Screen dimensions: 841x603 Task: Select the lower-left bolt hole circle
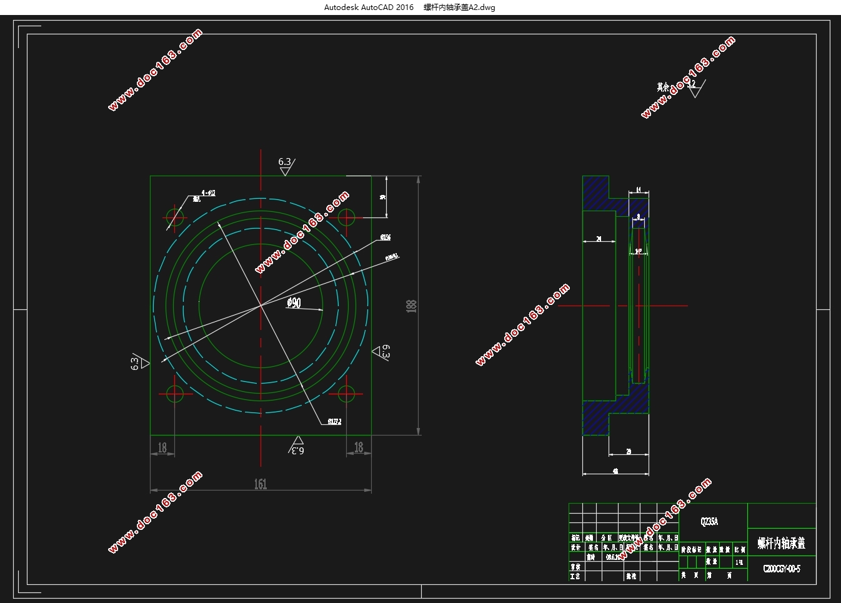[x=176, y=394]
